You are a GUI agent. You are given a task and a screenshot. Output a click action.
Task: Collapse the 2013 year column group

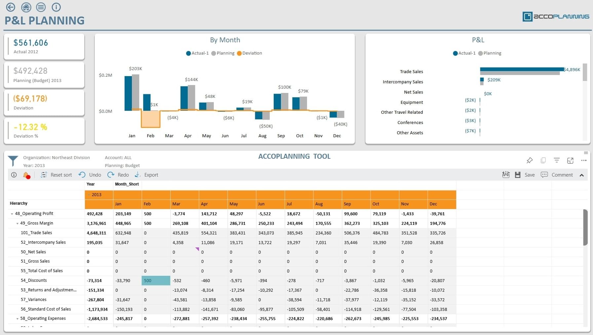[89, 195]
